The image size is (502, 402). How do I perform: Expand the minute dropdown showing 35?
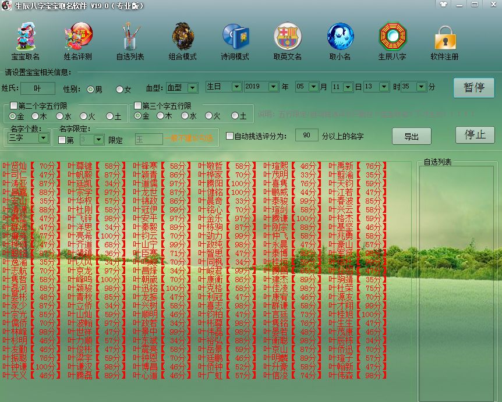422,86
